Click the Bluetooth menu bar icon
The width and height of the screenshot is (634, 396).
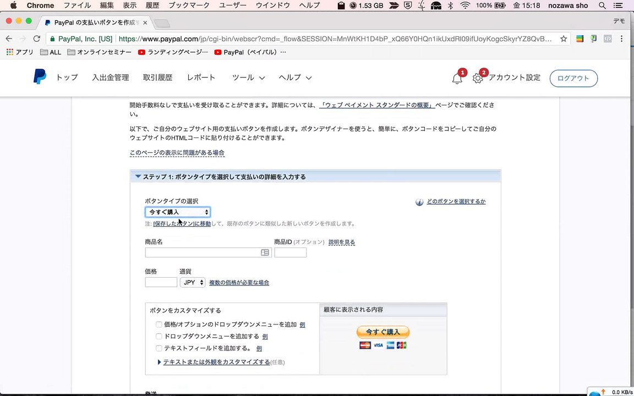coord(450,5)
